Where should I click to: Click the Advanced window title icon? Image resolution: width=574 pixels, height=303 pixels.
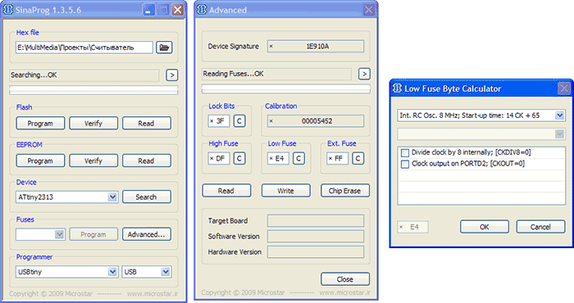pyautogui.click(x=202, y=10)
